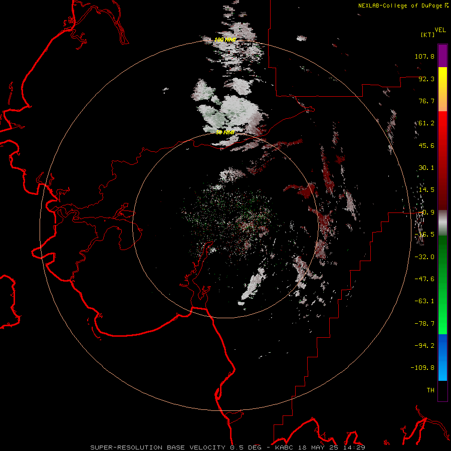Select the -16.5 velocity scale value
The image size is (451, 451).
424,235
